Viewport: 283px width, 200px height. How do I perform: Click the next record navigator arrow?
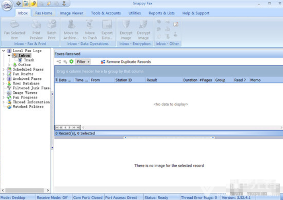70,128
